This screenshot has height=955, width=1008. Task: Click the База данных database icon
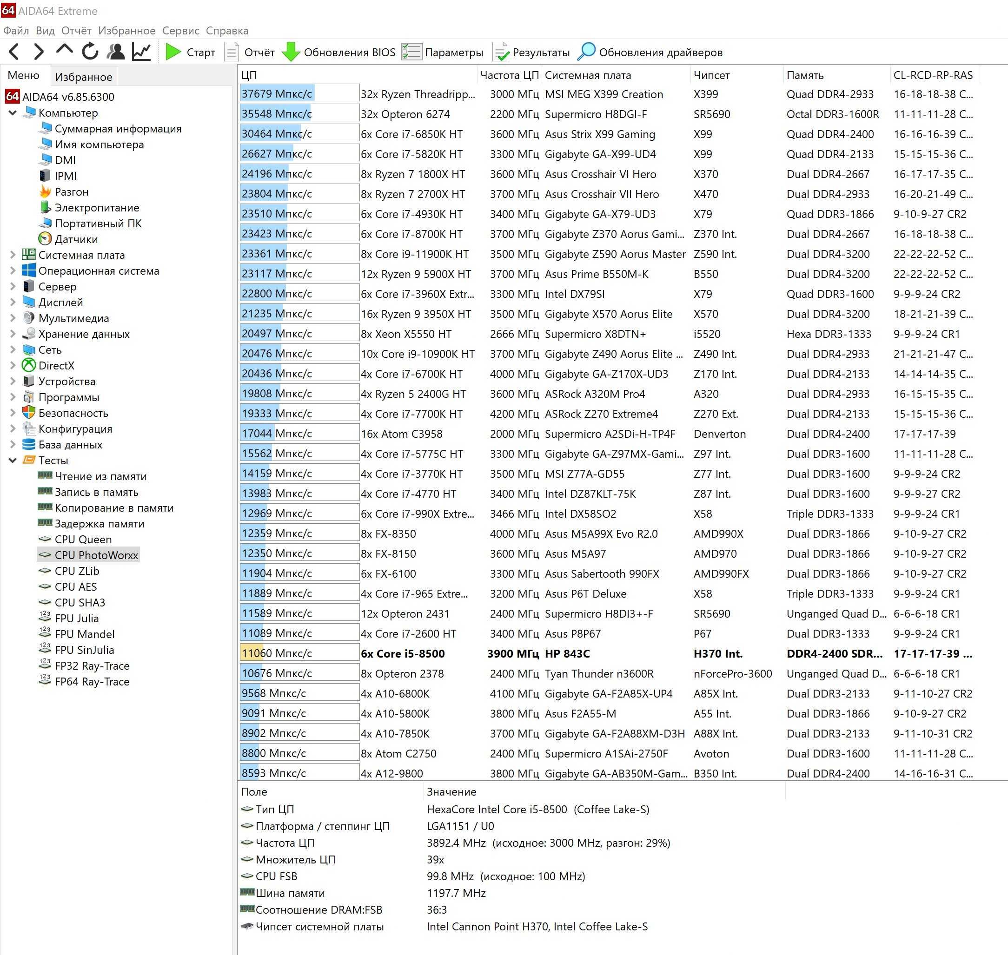[29, 444]
